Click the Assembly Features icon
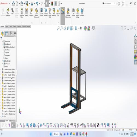The image size is (137, 137). click(41, 12)
